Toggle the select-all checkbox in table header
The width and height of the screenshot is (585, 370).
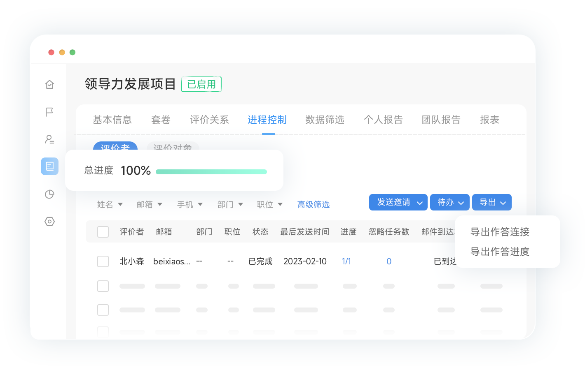103,232
